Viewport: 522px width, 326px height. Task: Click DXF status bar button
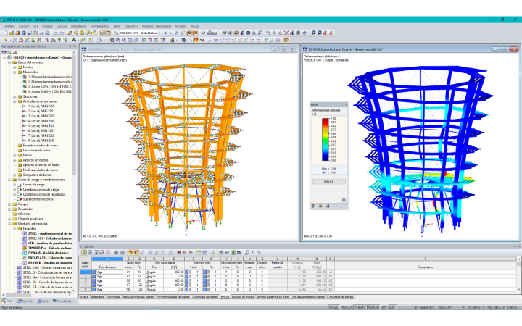pyautogui.click(x=392, y=307)
